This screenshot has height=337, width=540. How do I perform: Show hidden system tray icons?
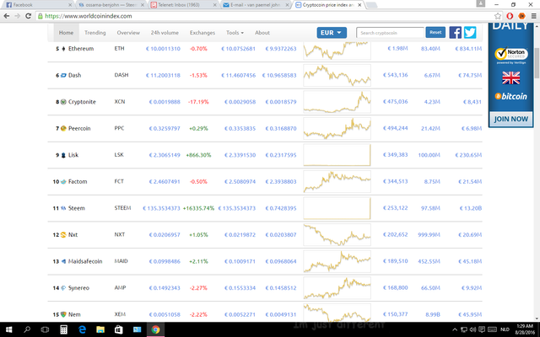pyautogui.click(x=455, y=329)
